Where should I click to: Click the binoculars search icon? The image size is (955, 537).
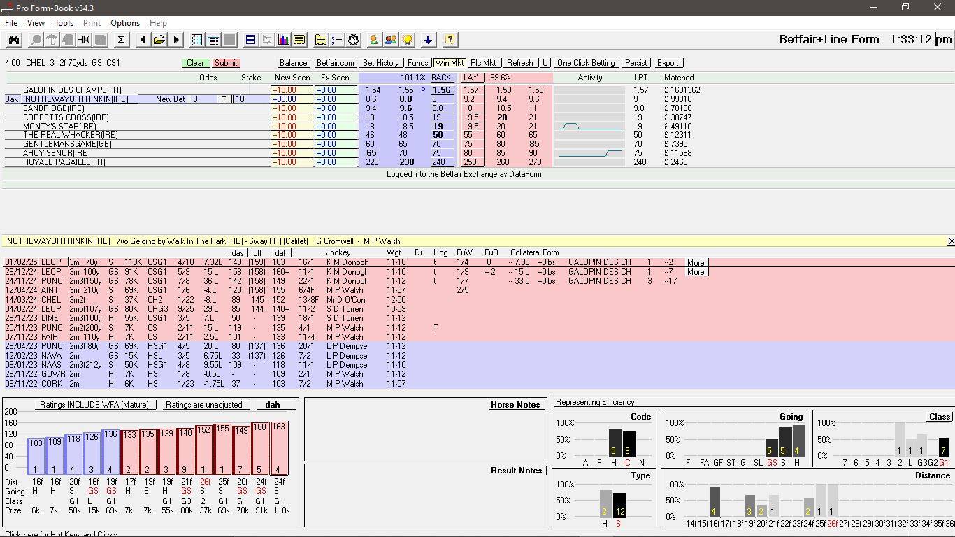tap(14, 40)
